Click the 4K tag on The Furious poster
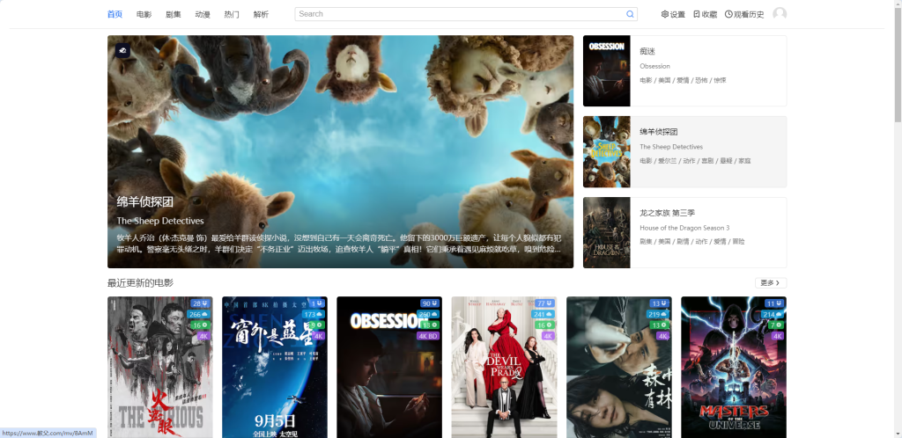 (x=203, y=336)
